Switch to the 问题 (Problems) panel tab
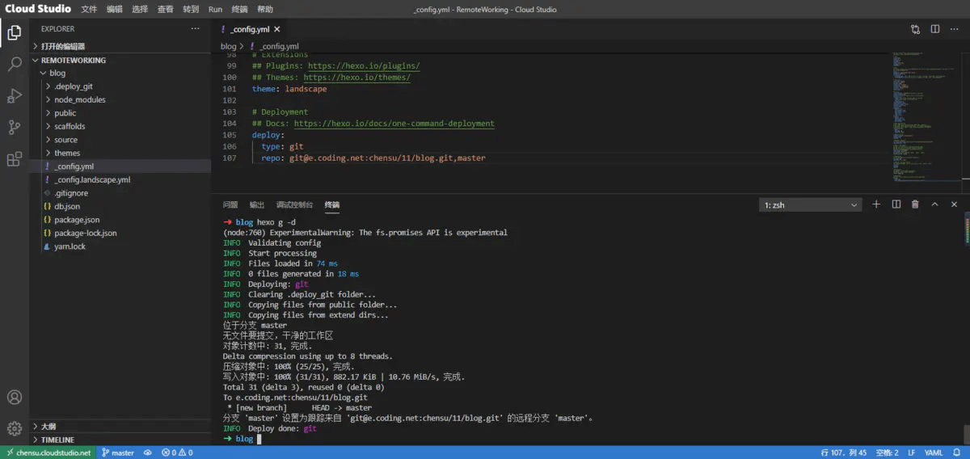 pyautogui.click(x=230, y=205)
